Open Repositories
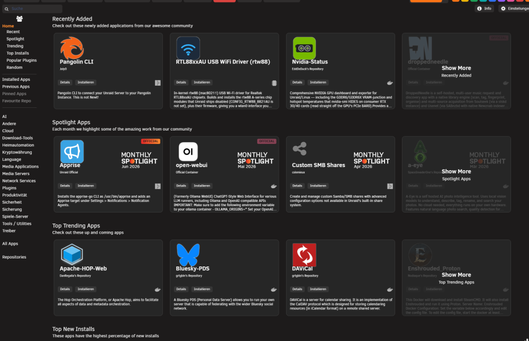The image size is (529, 341). point(14,257)
